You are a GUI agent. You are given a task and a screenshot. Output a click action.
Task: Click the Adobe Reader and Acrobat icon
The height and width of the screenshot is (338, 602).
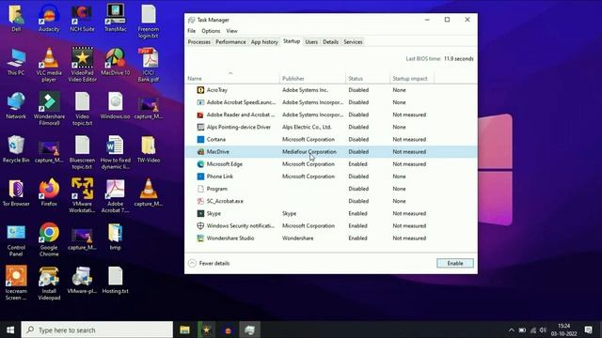[x=200, y=115]
